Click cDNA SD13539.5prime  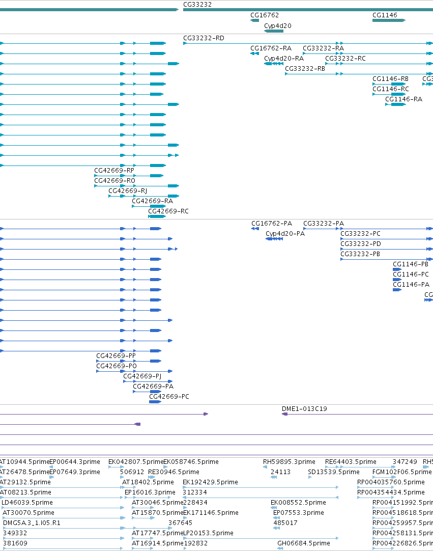pyautogui.click(x=334, y=472)
